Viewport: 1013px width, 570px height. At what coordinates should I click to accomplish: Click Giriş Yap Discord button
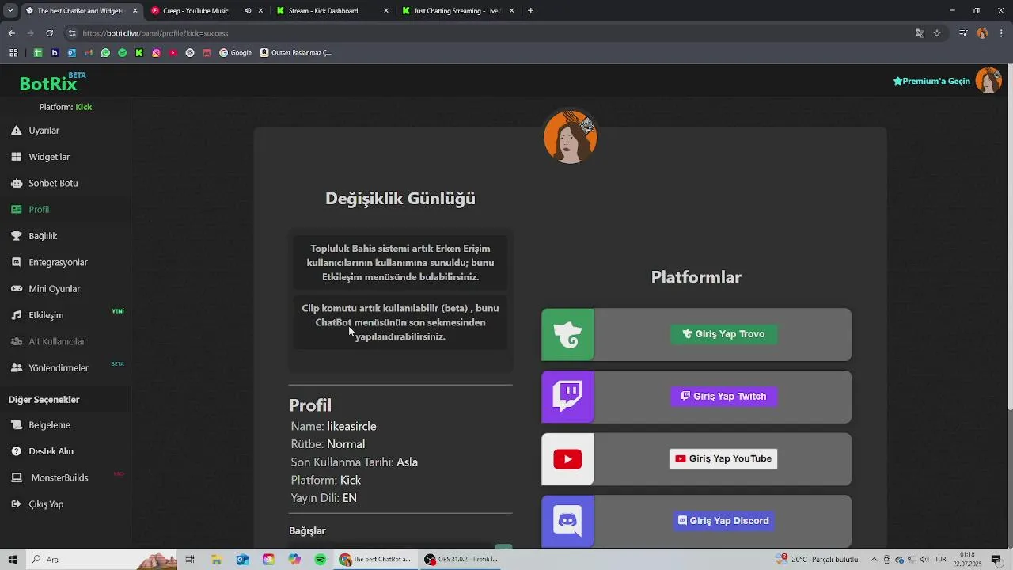click(x=723, y=521)
